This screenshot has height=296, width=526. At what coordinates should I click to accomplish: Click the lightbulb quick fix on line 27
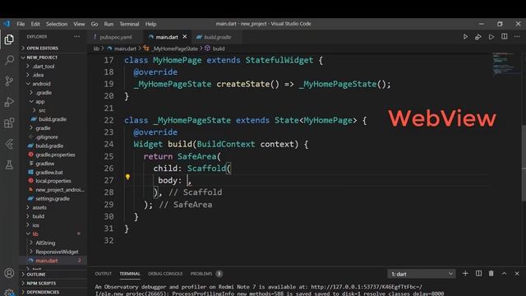pos(127,177)
